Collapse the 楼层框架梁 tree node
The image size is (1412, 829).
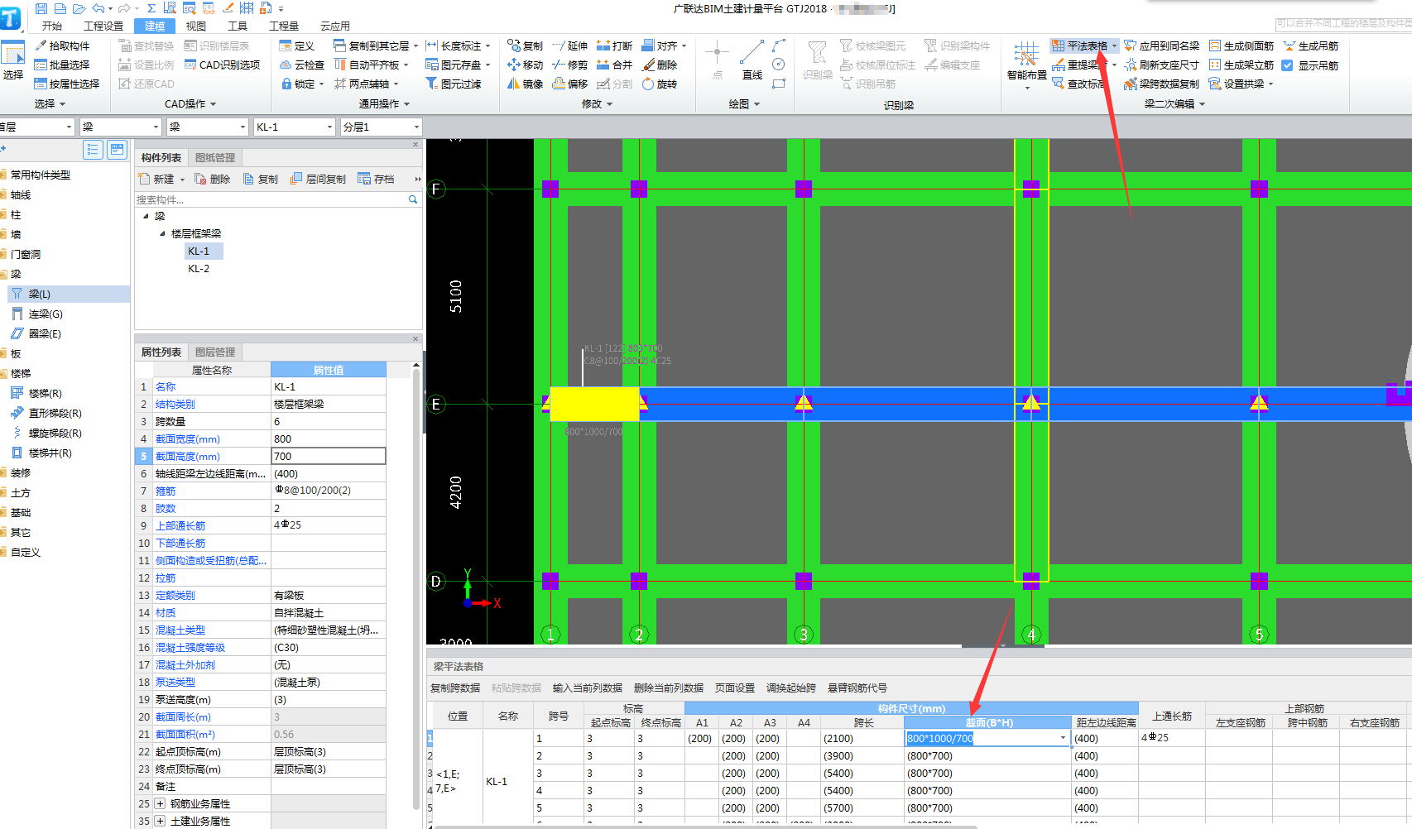pos(162,233)
